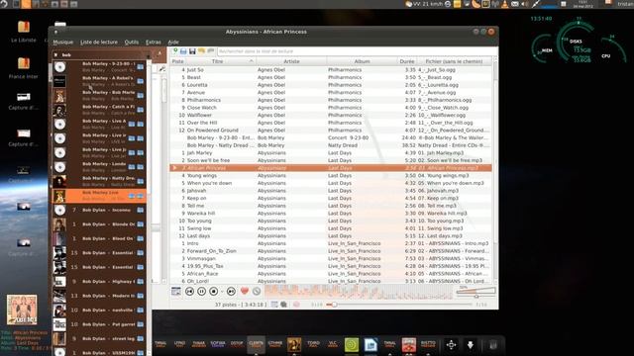Click the sidebar search field containing 'bob'

101,55
